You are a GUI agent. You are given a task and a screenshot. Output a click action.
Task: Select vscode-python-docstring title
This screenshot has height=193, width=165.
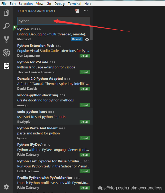coord(38,95)
